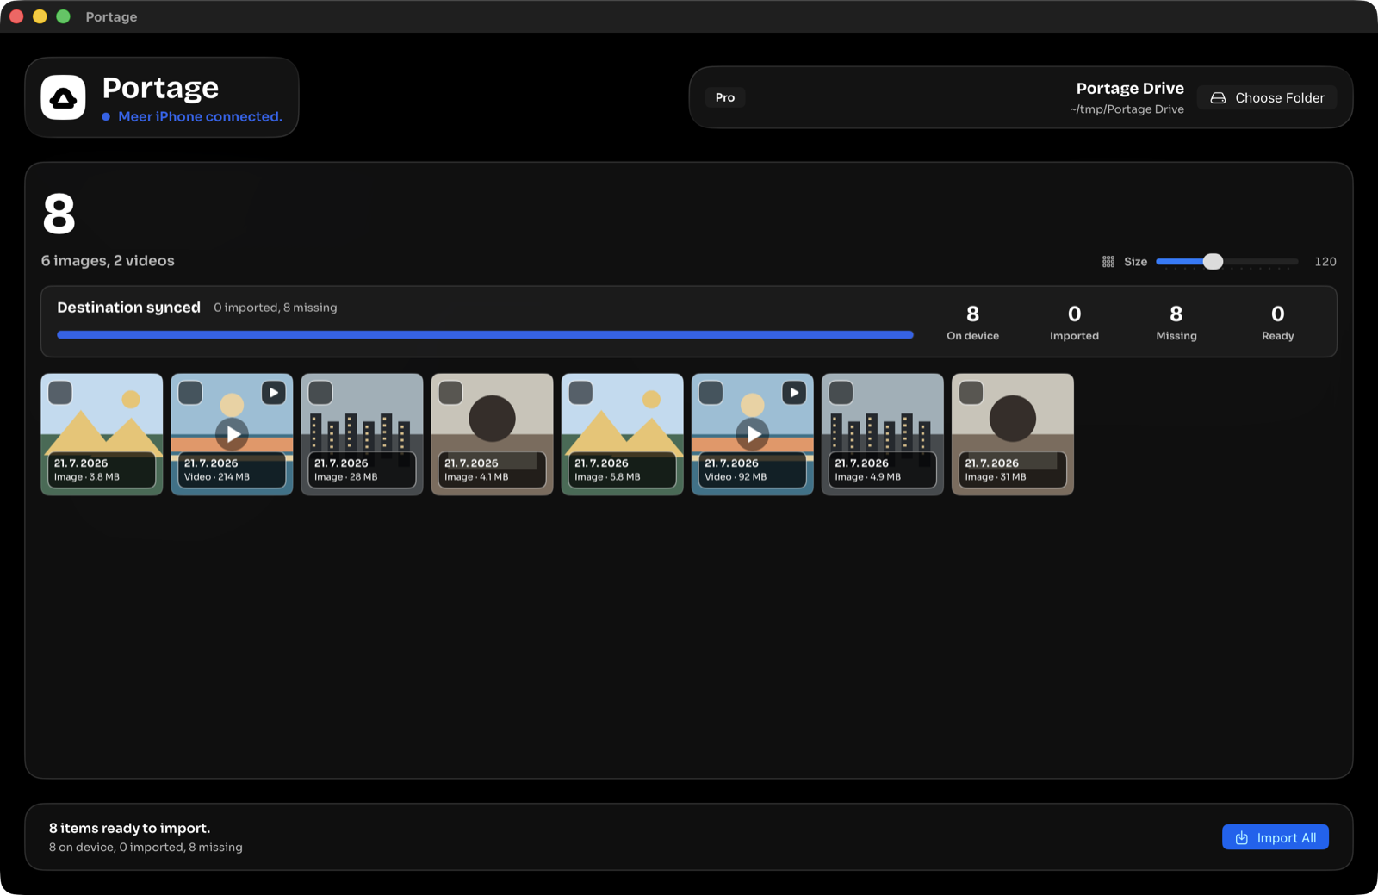
Task: Enable the checkbox on the 92 MB video
Action: point(711,393)
